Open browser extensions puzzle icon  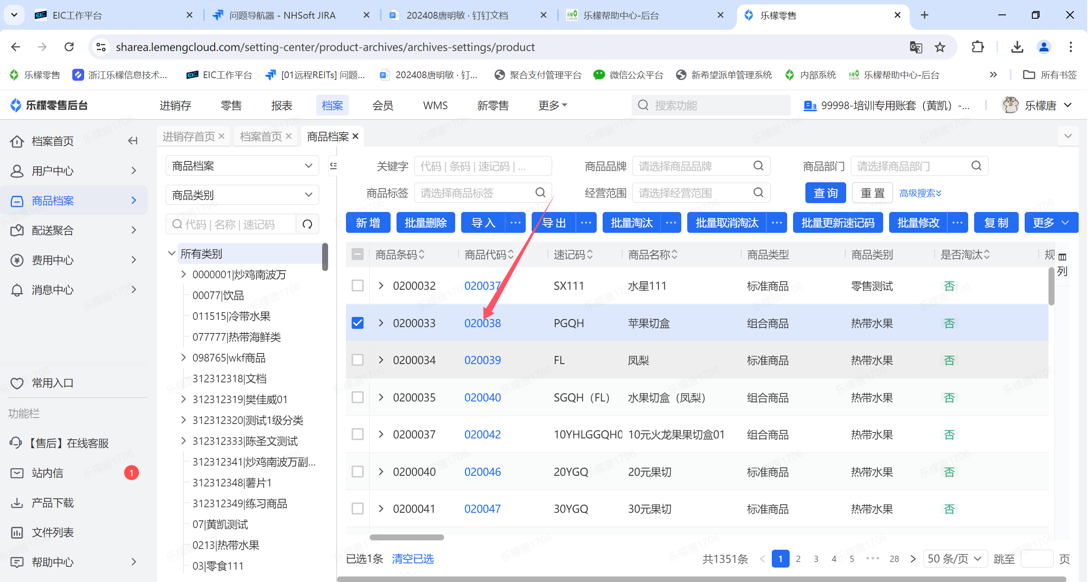pos(978,47)
